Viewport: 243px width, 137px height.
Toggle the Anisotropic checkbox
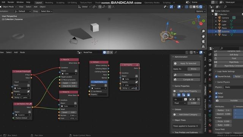pyautogui.click(x=235, y=107)
